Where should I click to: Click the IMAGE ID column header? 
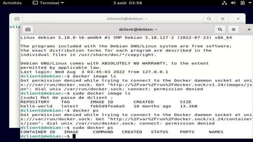pos(102,102)
